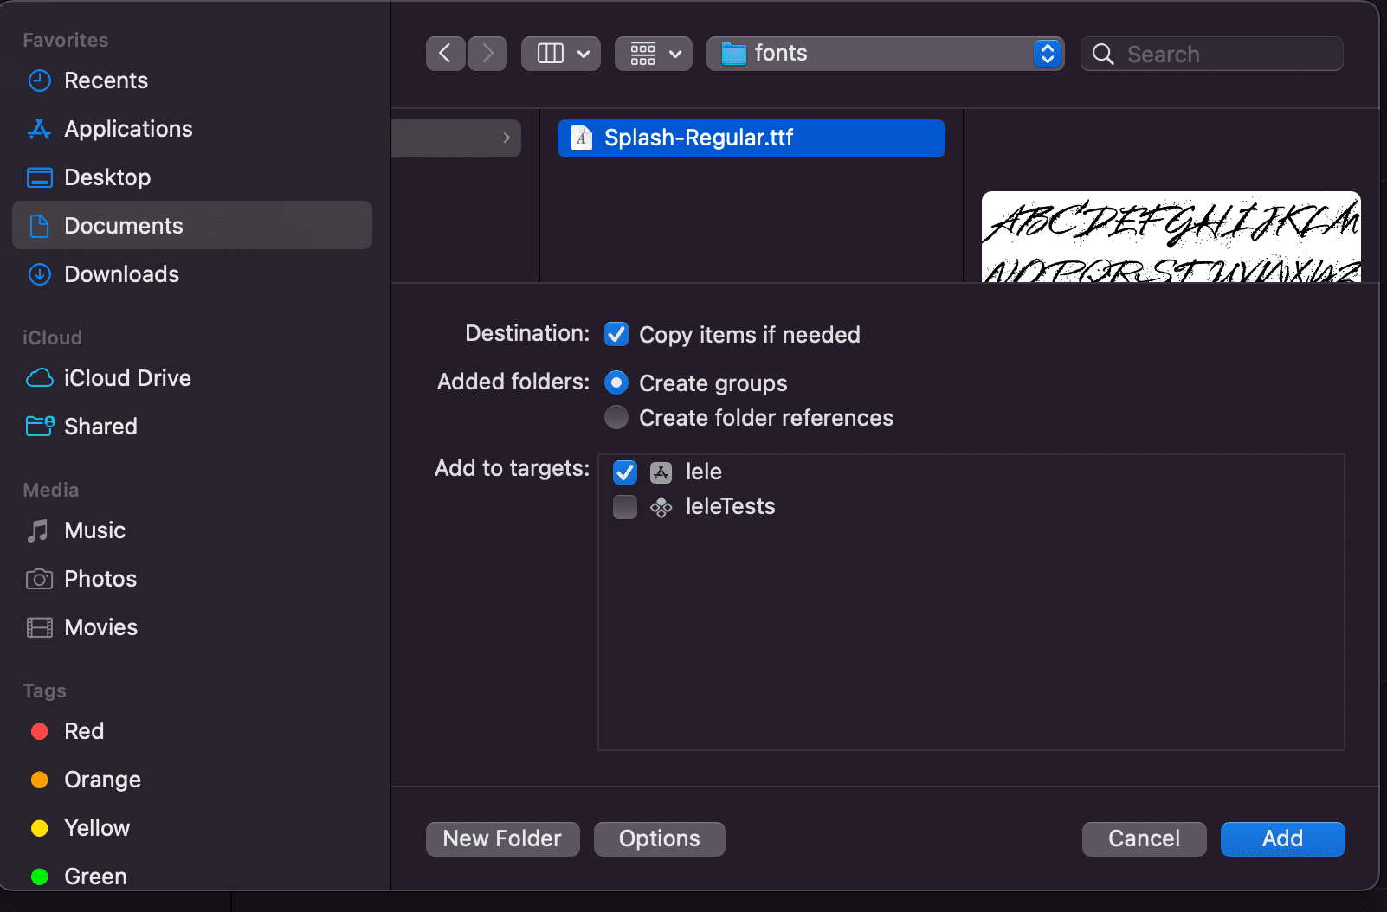Open iCloud Drive location
The width and height of the screenshot is (1387, 912).
click(192, 378)
